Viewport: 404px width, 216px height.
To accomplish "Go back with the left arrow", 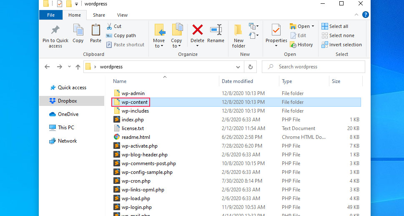I will click(x=47, y=67).
